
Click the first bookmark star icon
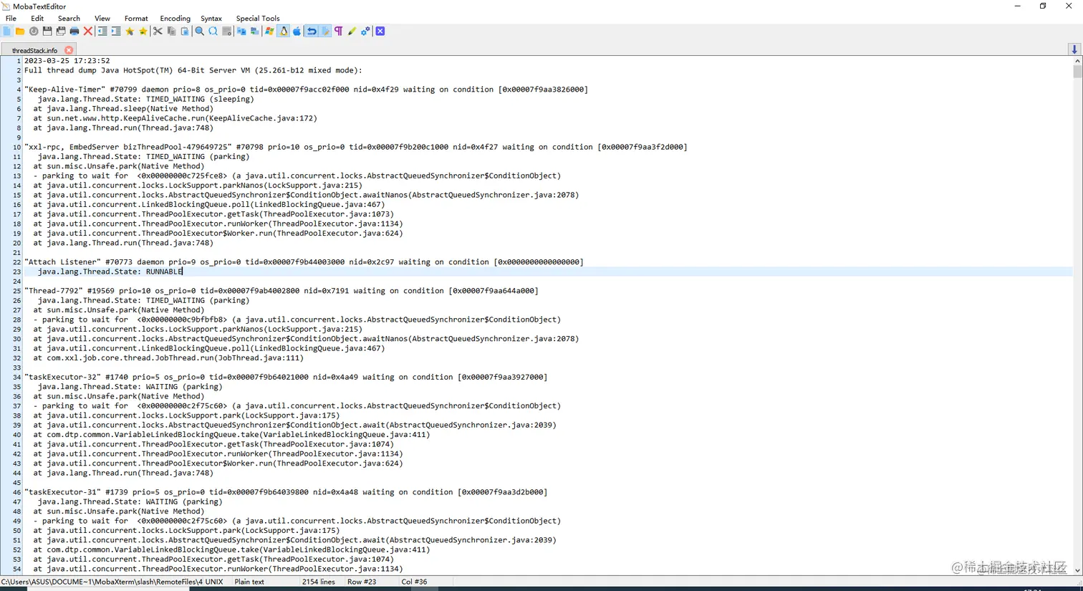point(130,32)
